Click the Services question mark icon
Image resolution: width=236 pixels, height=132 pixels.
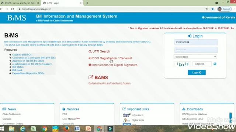[x=64, y=109]
